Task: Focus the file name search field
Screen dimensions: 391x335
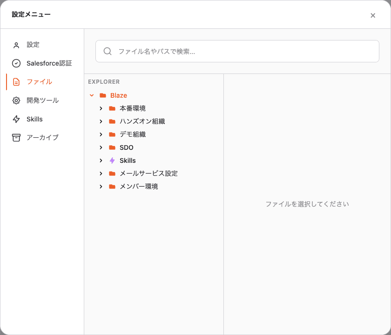Action: coord(237,51)
